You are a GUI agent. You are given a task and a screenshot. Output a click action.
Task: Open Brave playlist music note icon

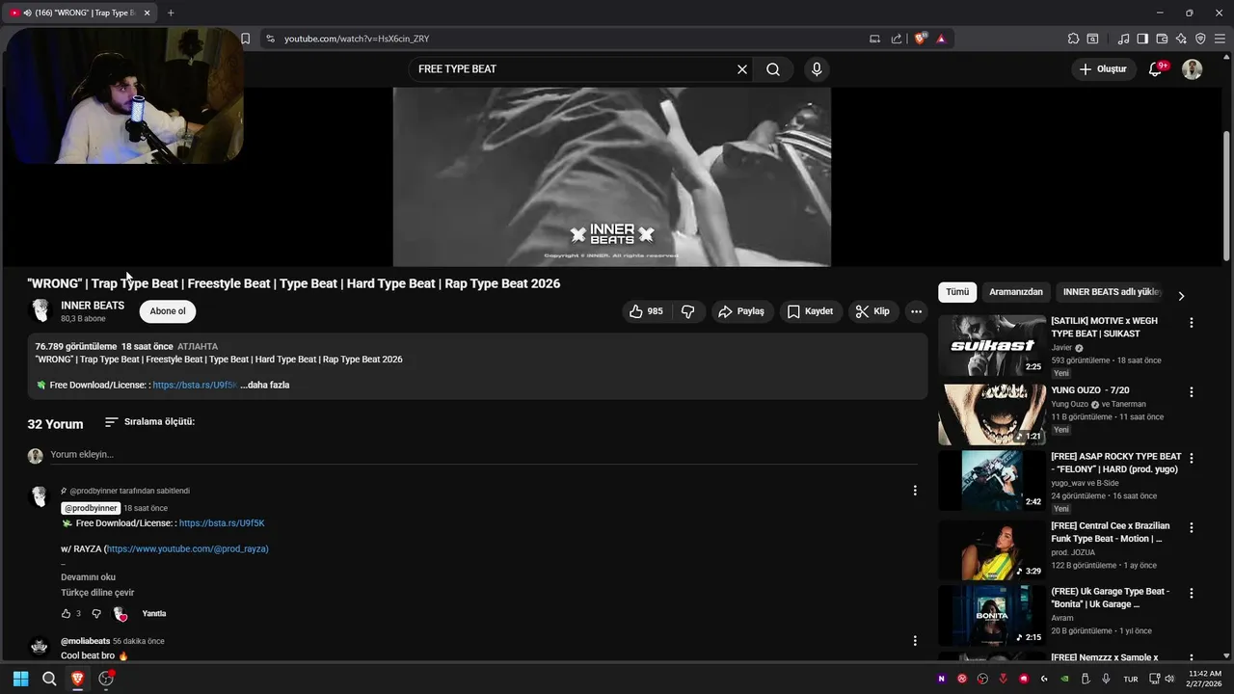point(1123,39)
